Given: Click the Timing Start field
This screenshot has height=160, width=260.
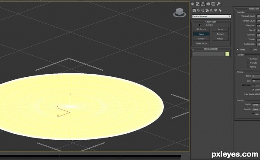Looking at the screenshot, I should tap(256, 76).
